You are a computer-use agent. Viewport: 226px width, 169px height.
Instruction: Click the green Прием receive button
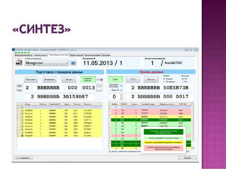[x=116, y=79]
